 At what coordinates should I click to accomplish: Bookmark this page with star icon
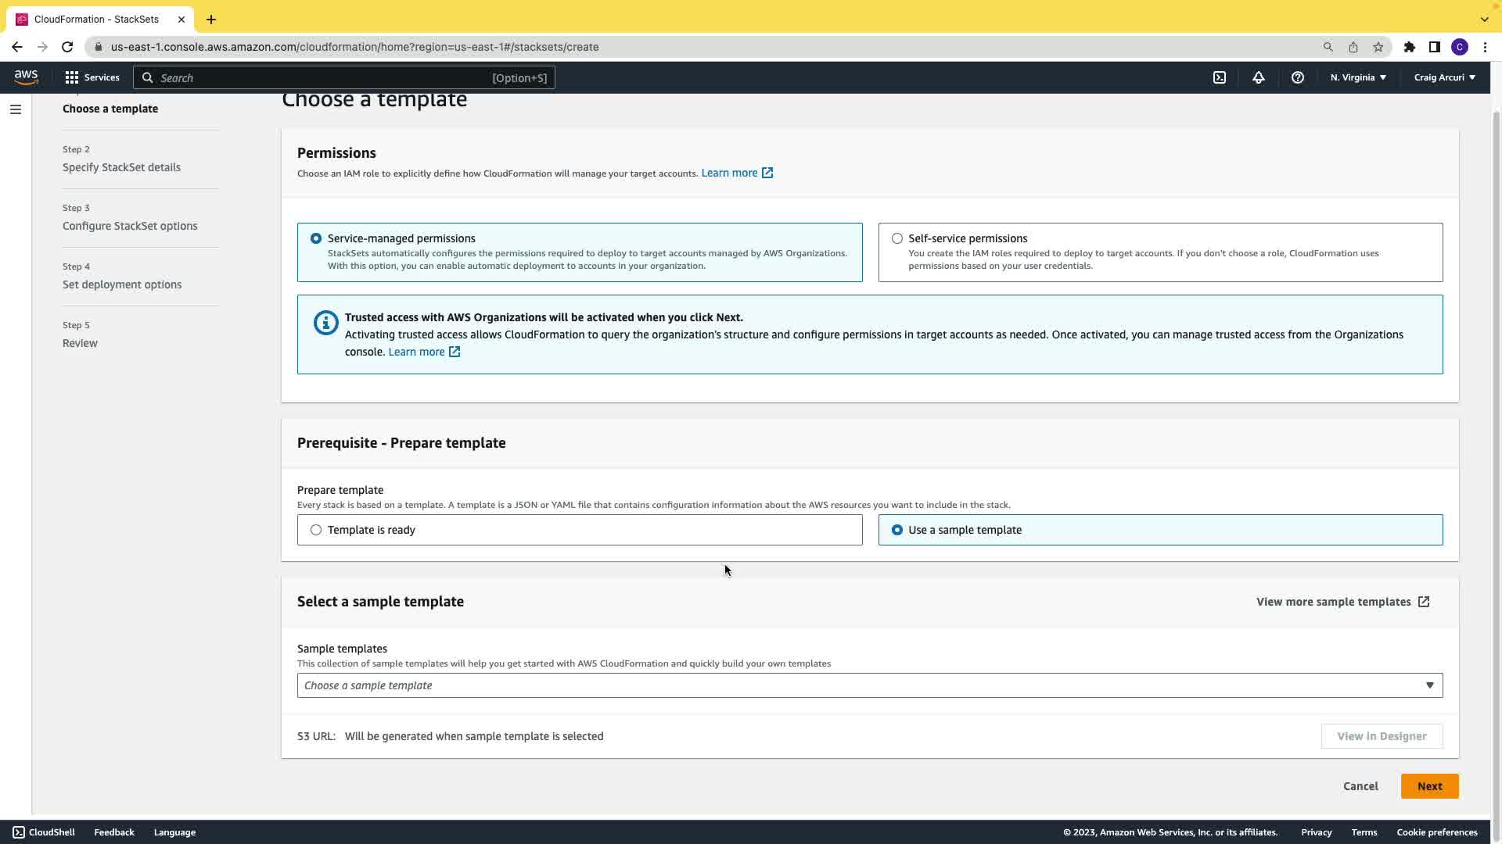(x=1378, y=47)
